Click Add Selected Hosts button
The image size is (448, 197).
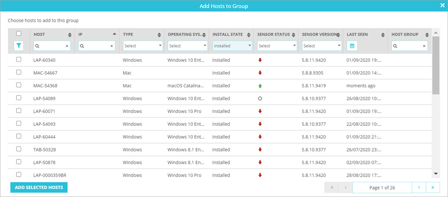(x=39, y=188)
